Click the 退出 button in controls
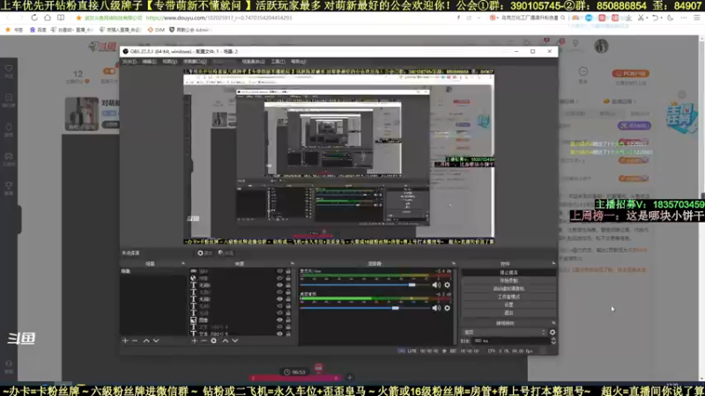 tap(508, 313)
